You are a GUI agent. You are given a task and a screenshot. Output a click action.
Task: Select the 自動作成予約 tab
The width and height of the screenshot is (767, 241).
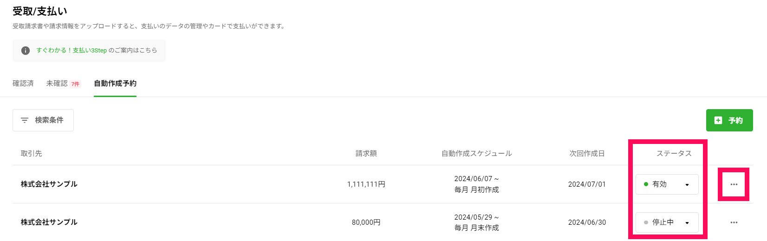115,84
